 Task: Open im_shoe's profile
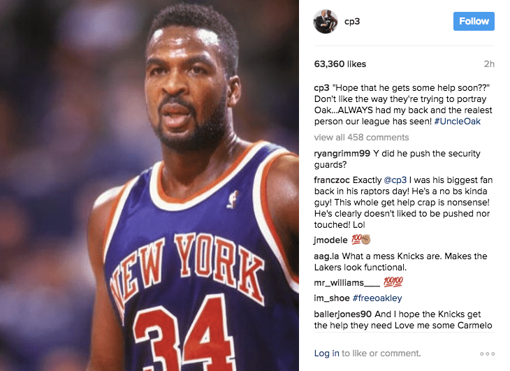click(x=332, y=298)
